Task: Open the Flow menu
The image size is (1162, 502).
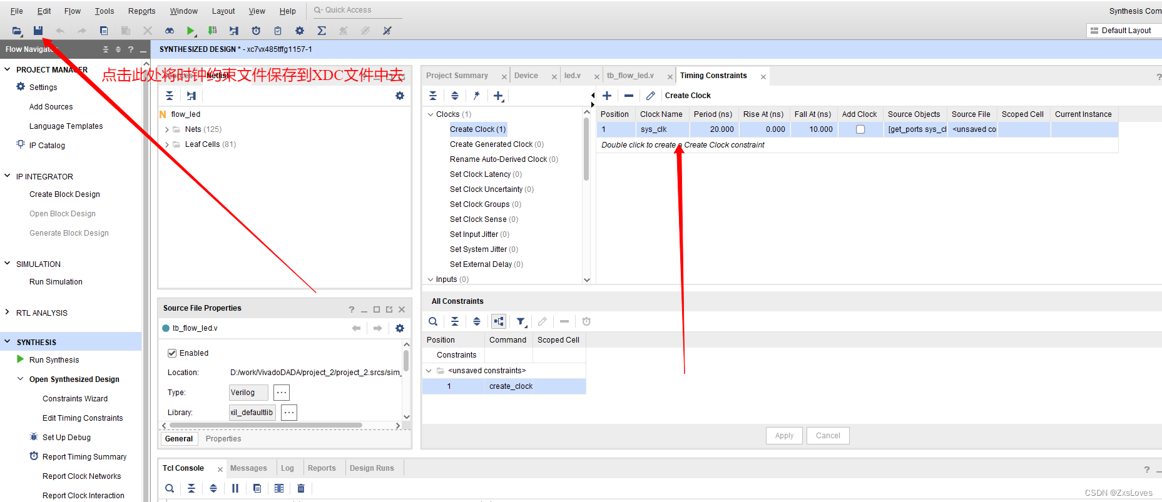Action: click(73, 11)
